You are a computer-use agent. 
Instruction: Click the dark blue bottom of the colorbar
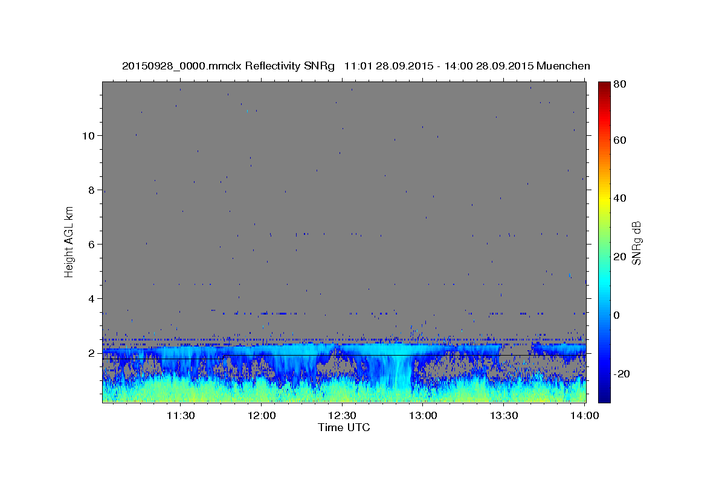coord(604,395)
